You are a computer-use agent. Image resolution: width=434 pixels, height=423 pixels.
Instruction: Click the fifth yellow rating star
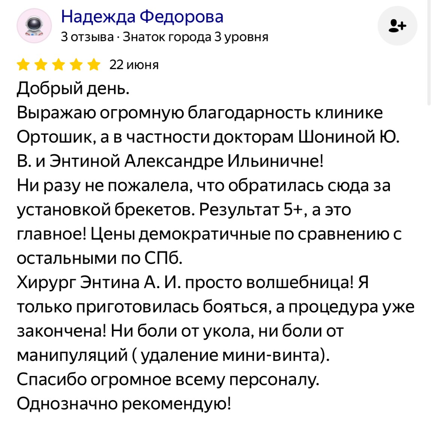[x=94, y=65]
